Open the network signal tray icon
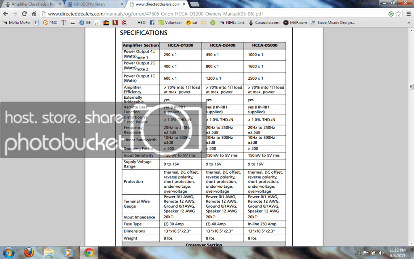This screenshot has width=414, height=259. pyautogui.click(x=358, y=253)
